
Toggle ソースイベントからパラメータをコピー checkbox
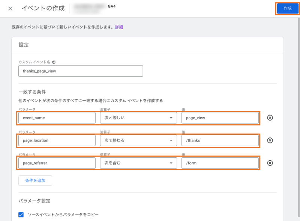click(21, 215)
